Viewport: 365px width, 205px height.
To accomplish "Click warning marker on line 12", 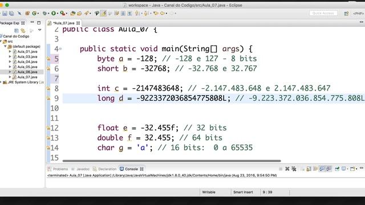I will coord(48,128).
